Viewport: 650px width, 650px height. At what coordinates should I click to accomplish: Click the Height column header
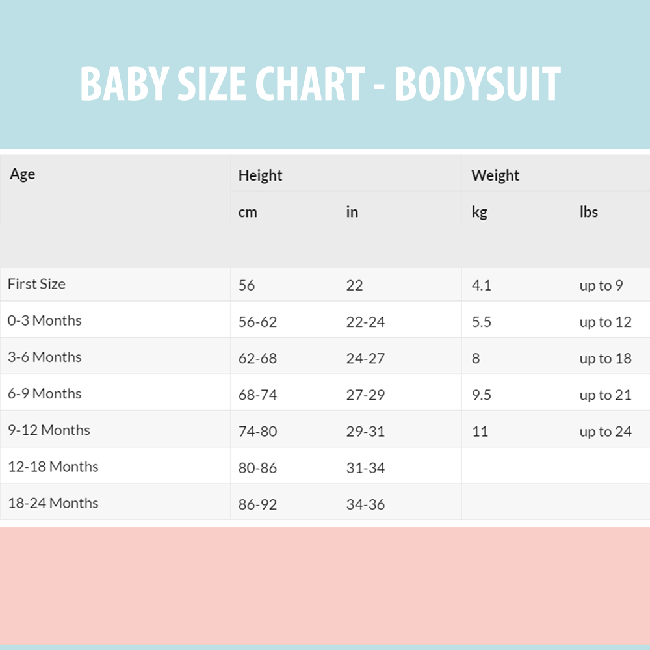260,175
